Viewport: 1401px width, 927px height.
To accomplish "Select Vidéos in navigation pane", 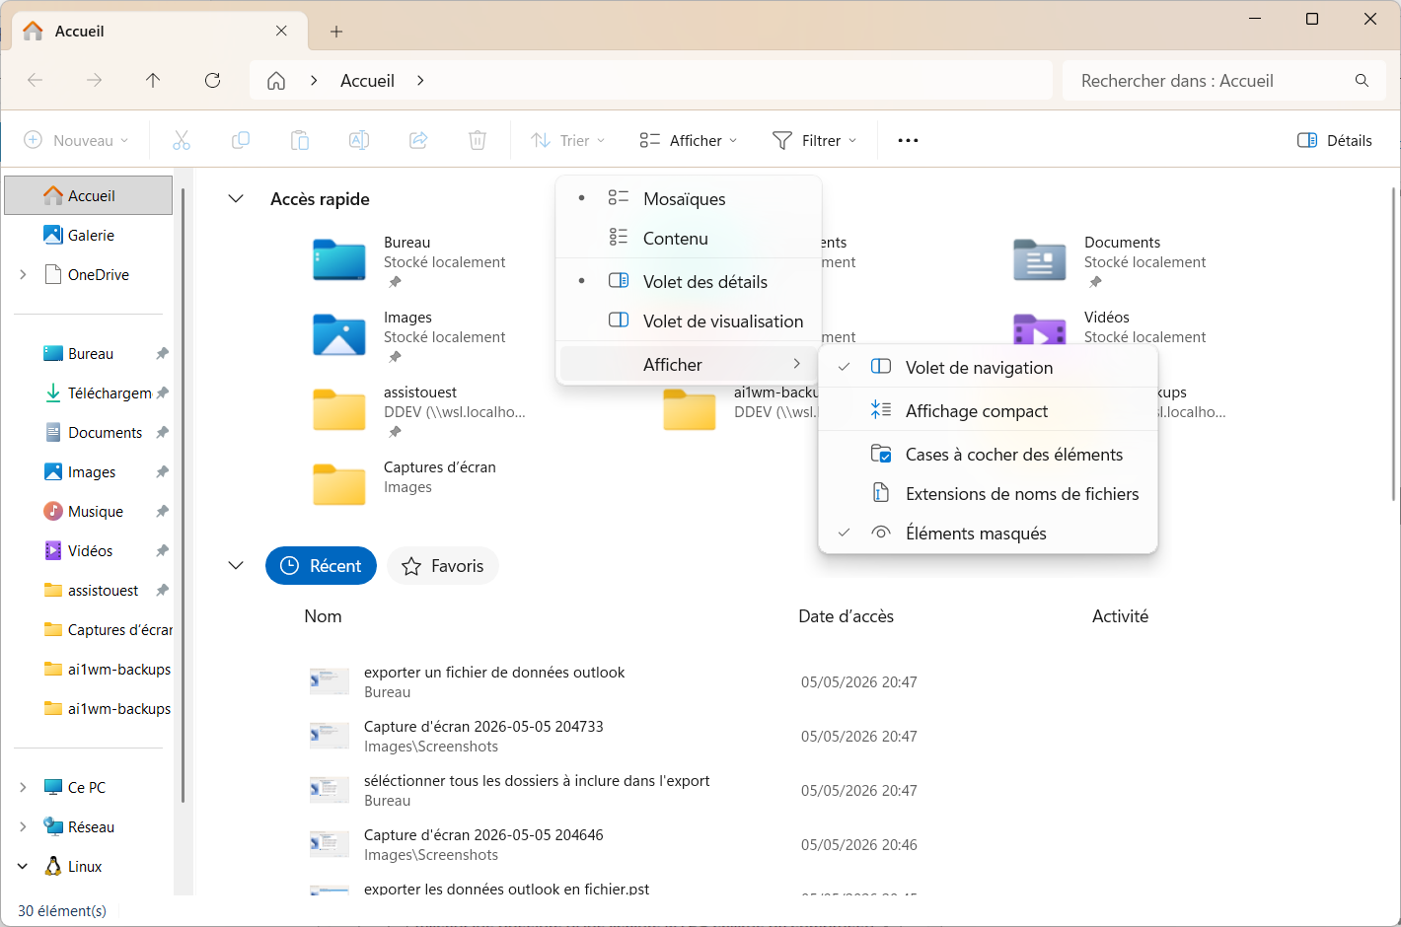I will (x=89, y=550).
